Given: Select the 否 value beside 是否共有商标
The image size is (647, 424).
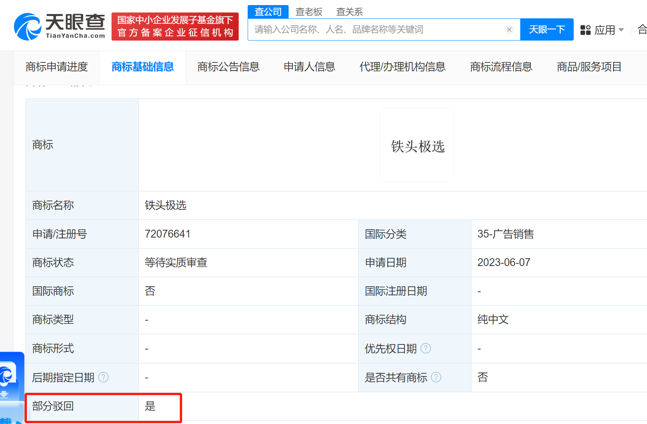Looking at the screenshot, I should coord(483,377).
